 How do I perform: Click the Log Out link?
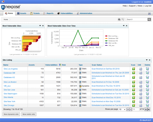(x=148, y=6)
